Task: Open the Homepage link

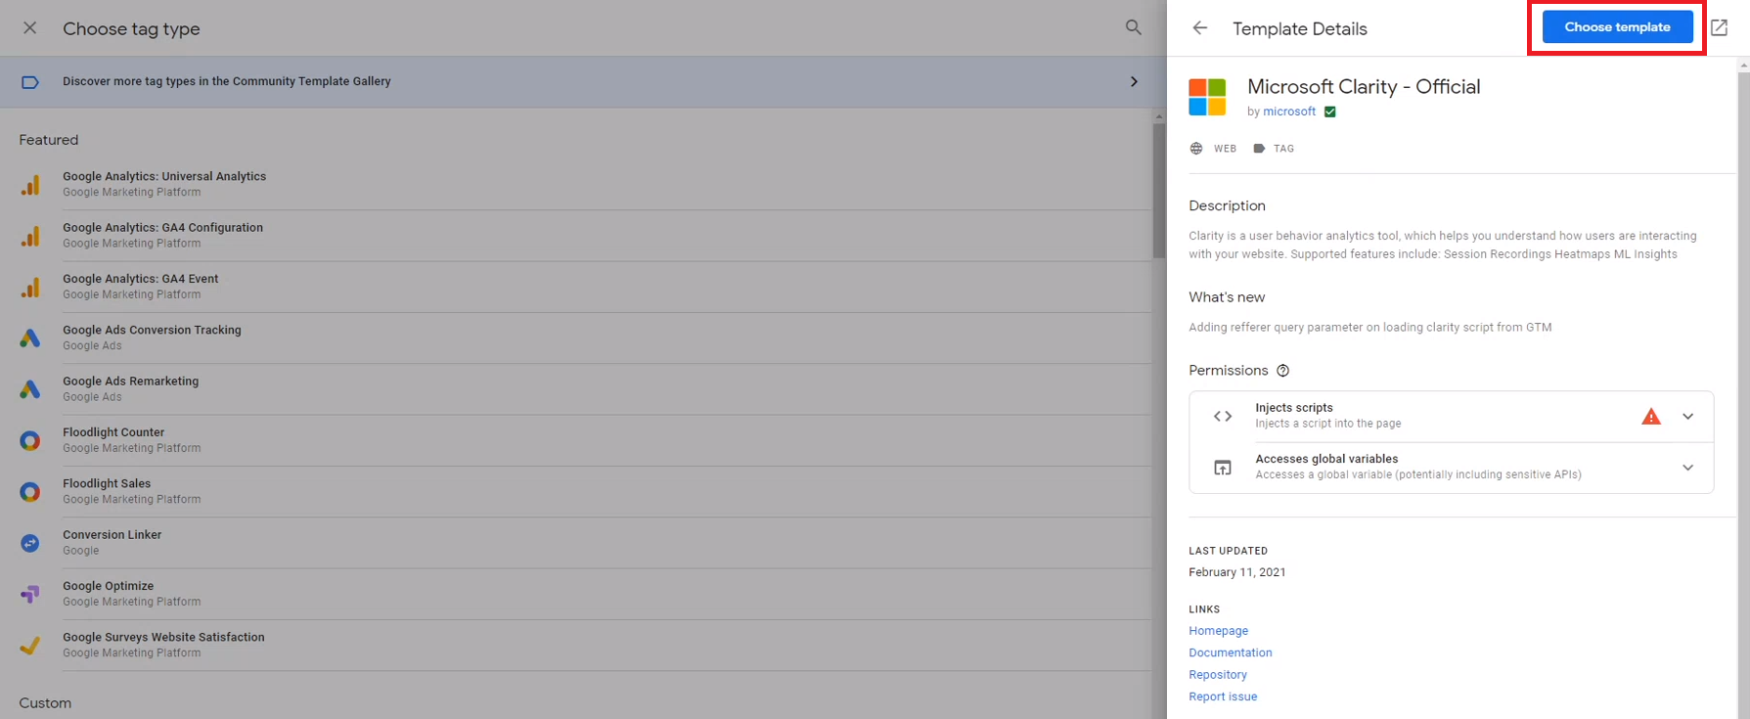Action: 1218,631
